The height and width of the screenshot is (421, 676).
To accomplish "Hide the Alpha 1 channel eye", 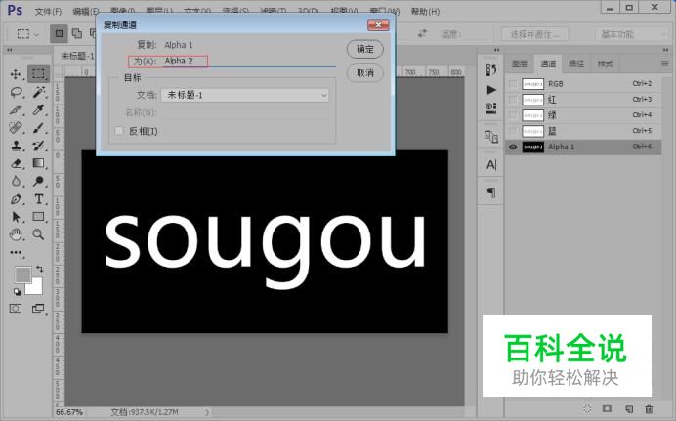I will 513,147.
